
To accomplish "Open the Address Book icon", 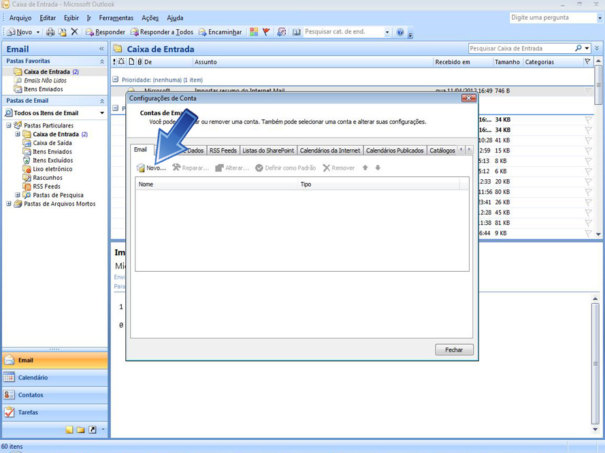I will [x=296, y=32].
